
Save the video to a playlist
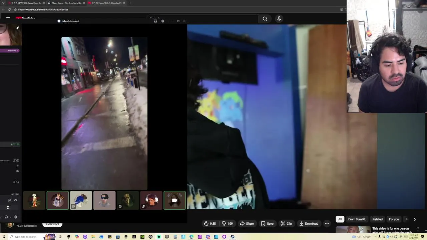tap(267, 224)
